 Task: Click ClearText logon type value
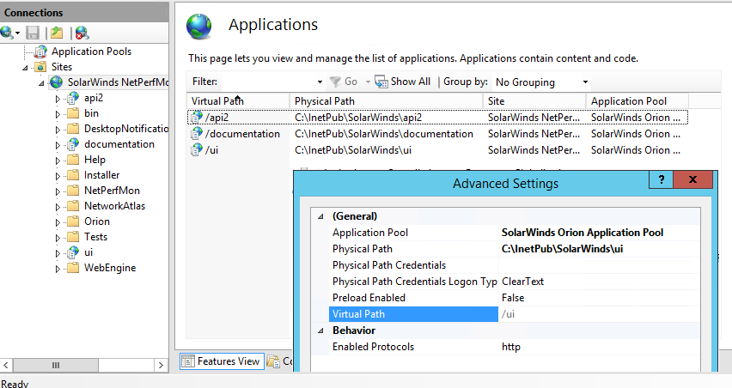[x=523, y=282]
